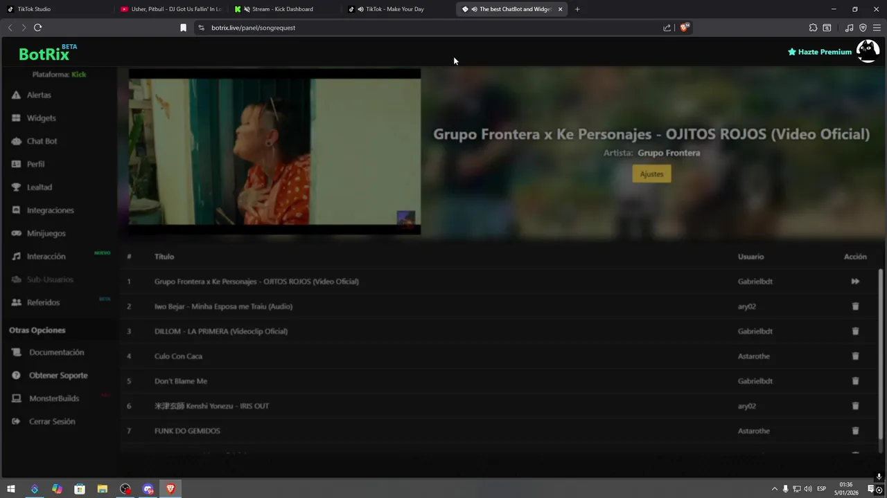Open Documentación link
This screenshot has width=887, height=498.
[x=56, y=352]
